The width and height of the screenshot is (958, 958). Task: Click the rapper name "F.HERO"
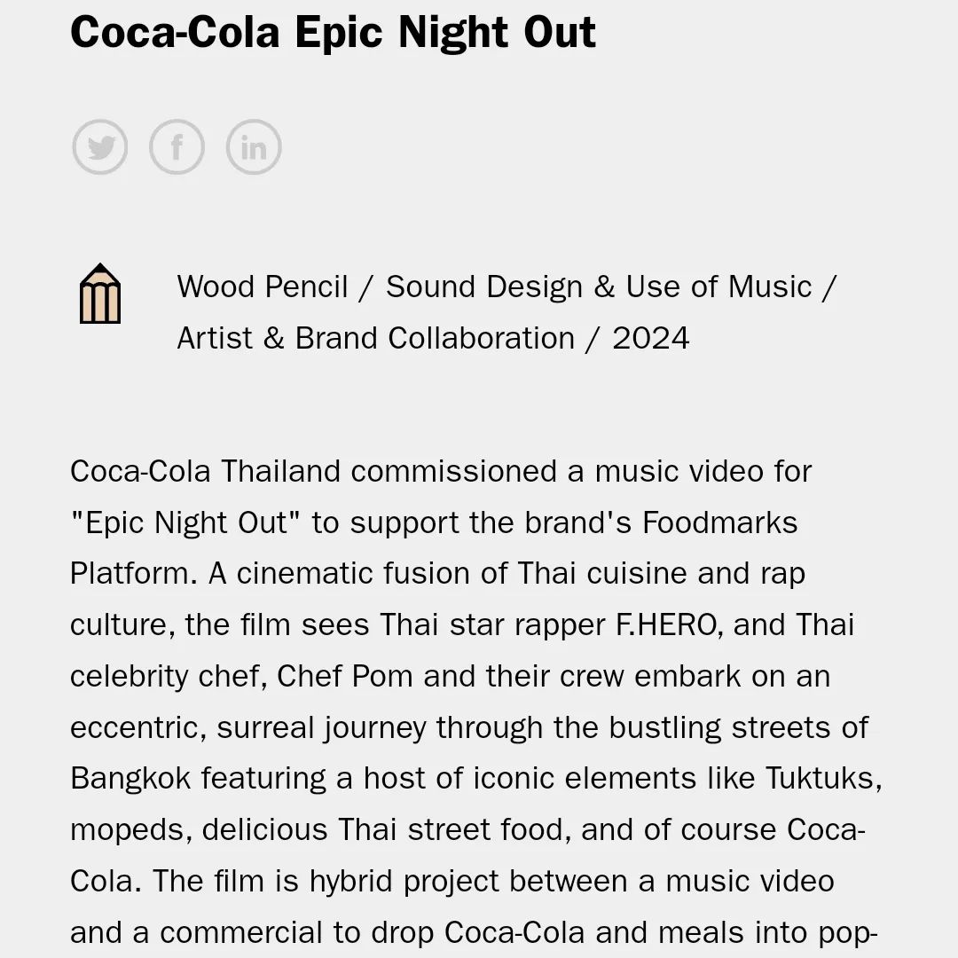(x=665, y=624)
